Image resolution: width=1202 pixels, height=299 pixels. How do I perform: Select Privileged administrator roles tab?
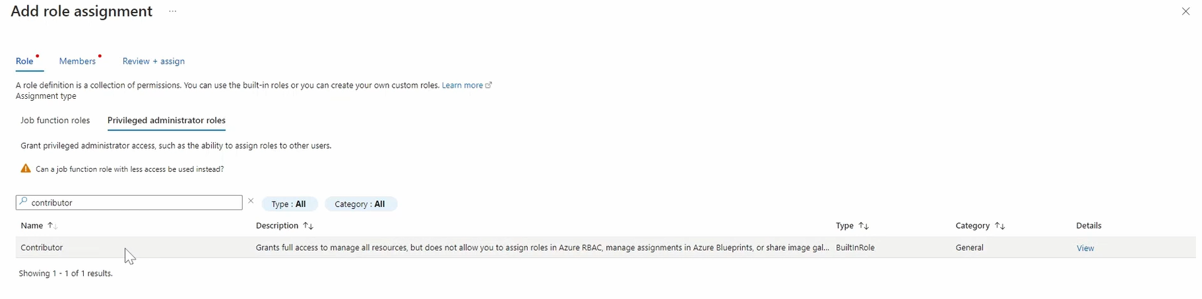click(166, 121)
